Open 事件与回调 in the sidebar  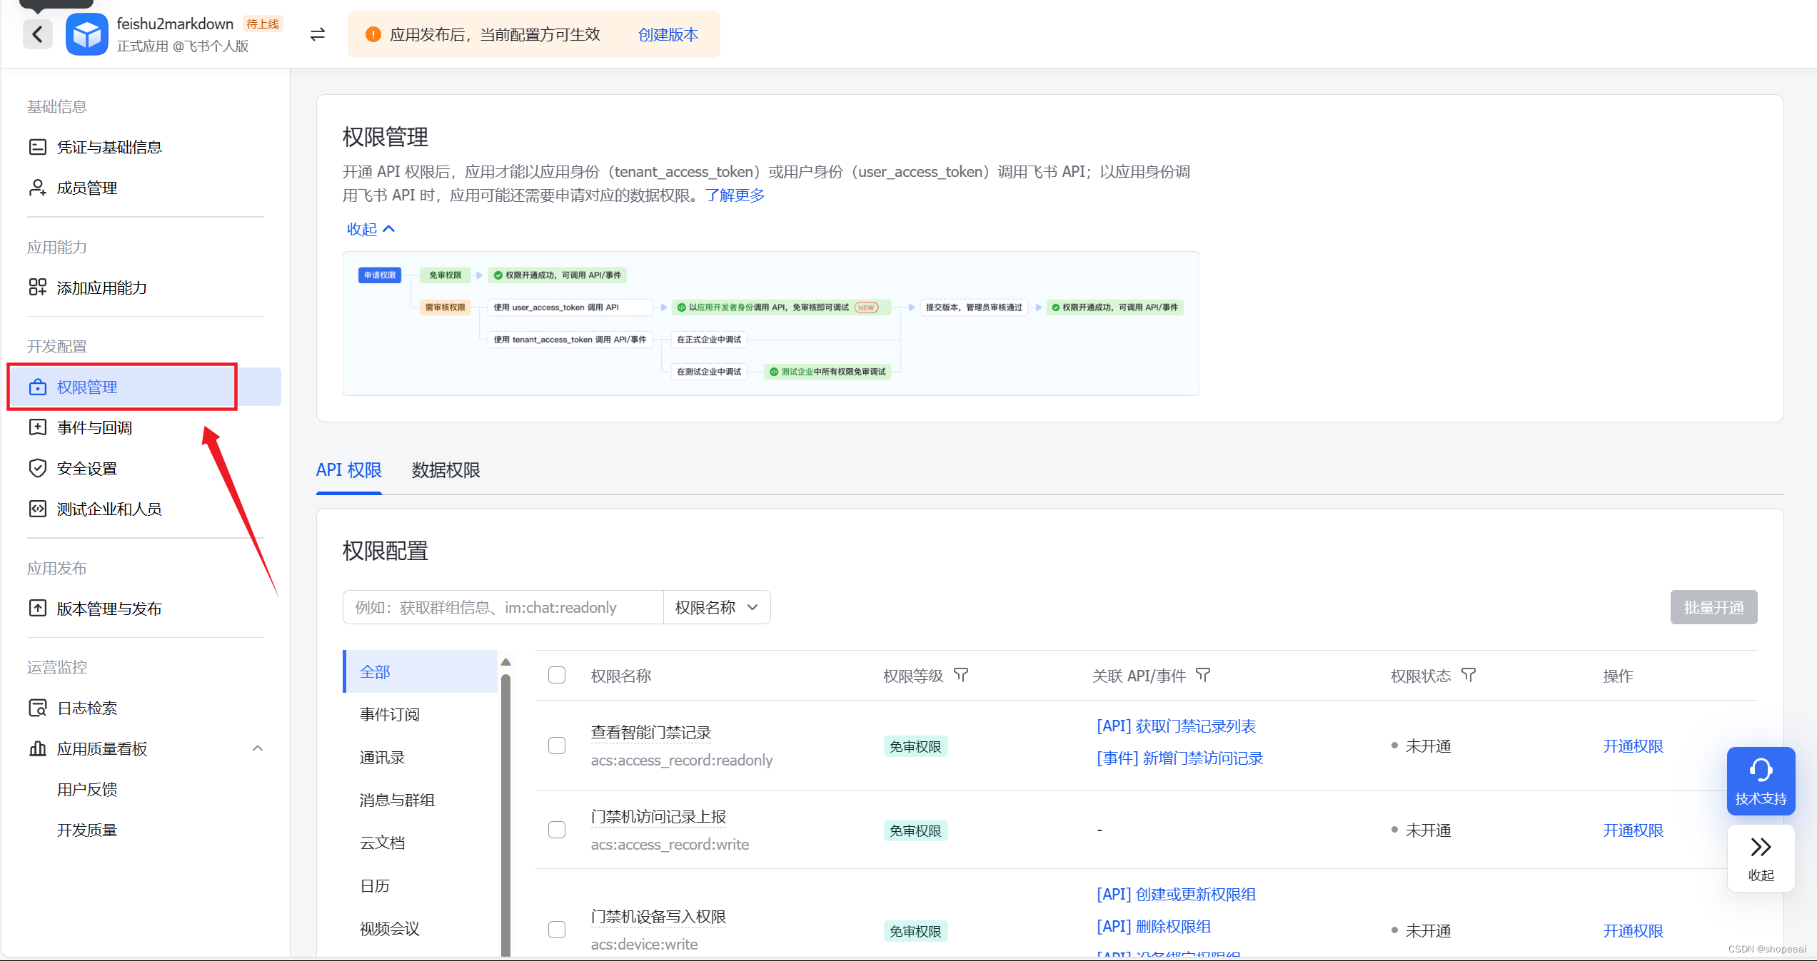pos(94,427)
